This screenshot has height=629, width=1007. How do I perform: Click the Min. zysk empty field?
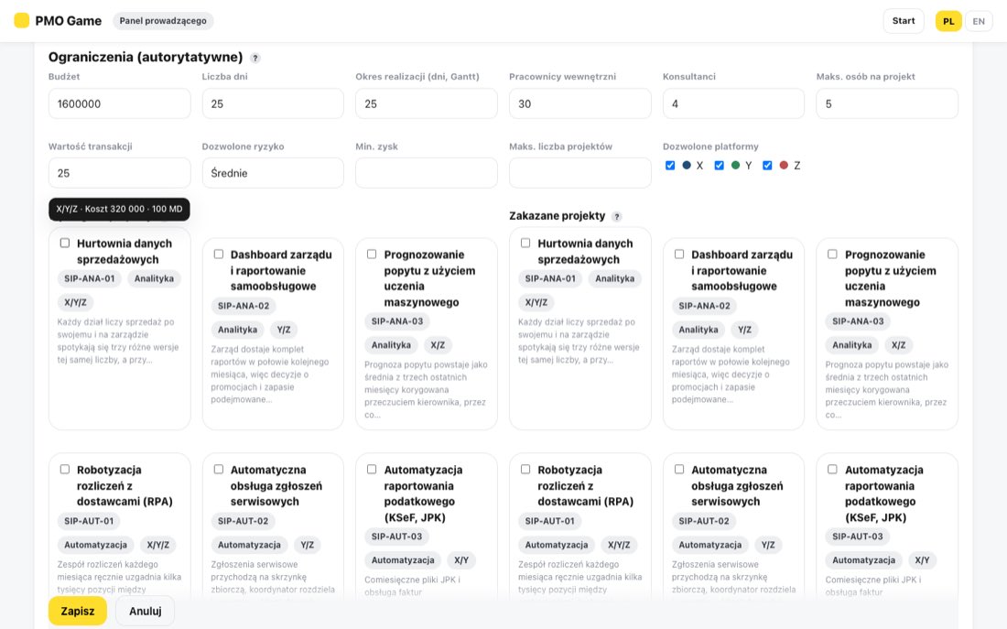(427, 173)
